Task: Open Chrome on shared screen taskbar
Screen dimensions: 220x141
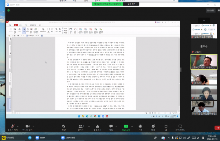Action: click(95, 116)
